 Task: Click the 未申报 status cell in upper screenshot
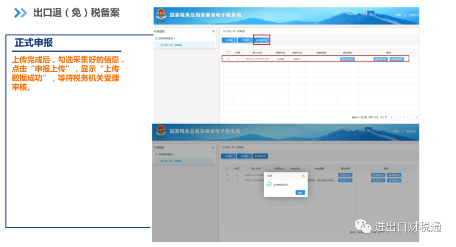[280, 59]
